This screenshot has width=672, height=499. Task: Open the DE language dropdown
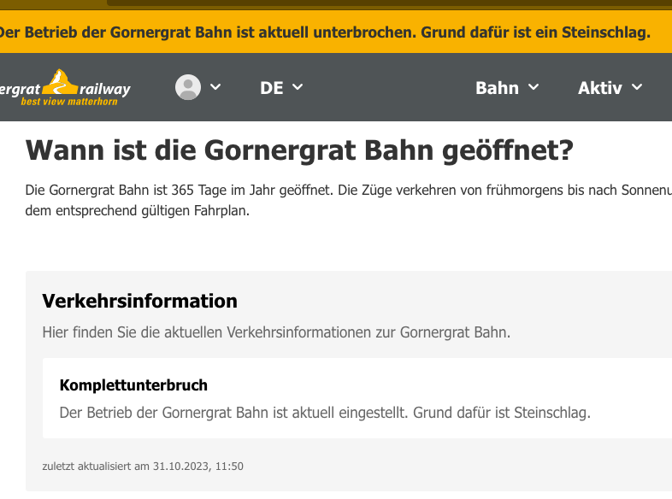click(x=281, y=88)
